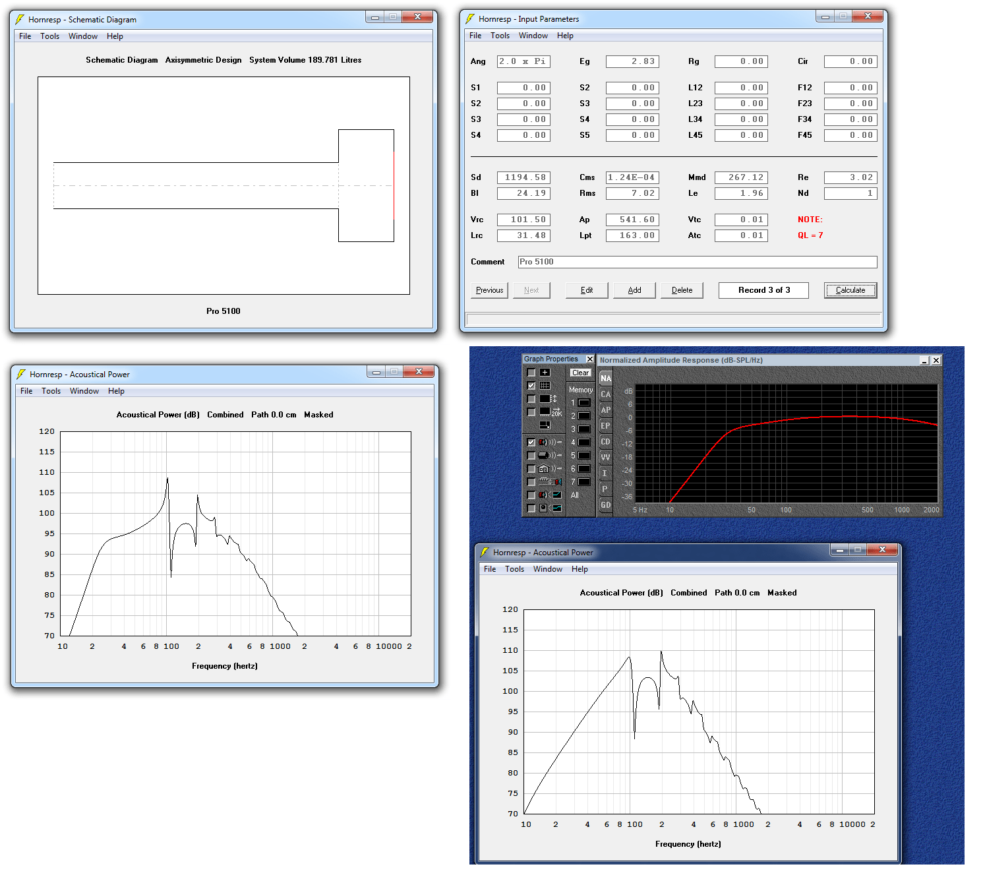Click the 20K frequency range icon
This screenshot has height=881, width=983.
551,411
